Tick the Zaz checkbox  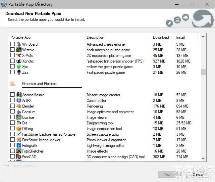pos(12,72)
